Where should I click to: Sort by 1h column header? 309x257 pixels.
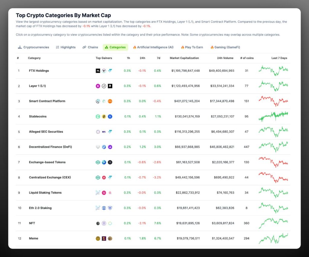pyautogui.click(x=129, y=58)
